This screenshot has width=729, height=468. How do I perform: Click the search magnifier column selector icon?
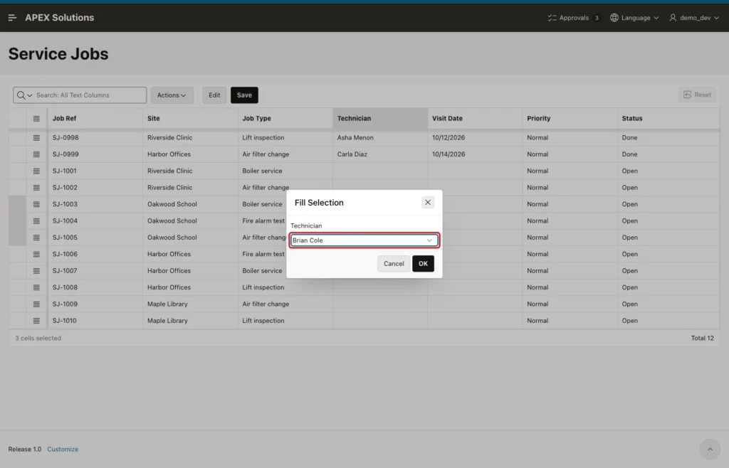24,95
